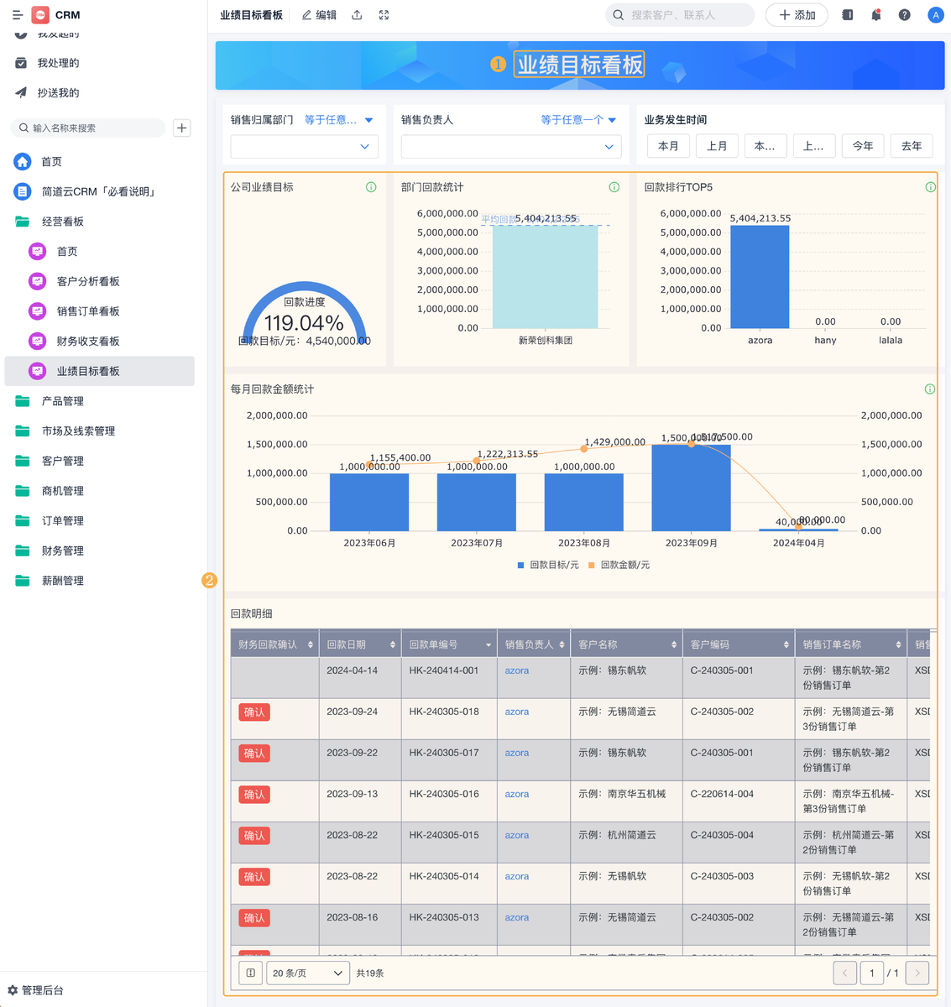Image resolution: width=951 pixels, height=1007 pixels.
Task: Collapse the 经营看板 folder
Action: coord(99,222)
